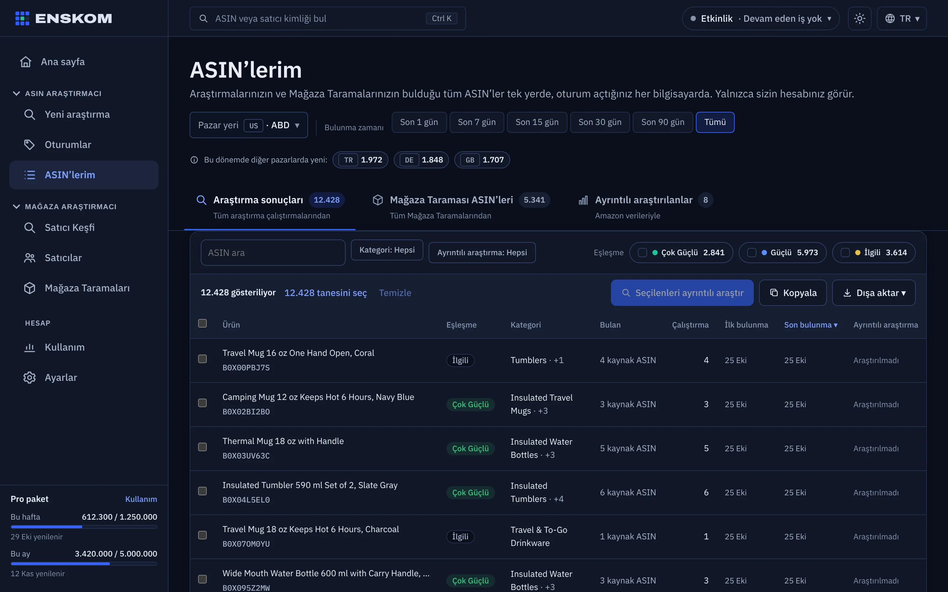Click the Temizle link
This screenshot has width=948, height=592.
pyautogui.click(x=395, y=292)
